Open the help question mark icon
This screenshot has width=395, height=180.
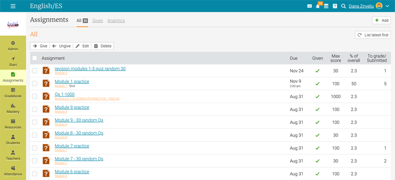tap(335, 6)
